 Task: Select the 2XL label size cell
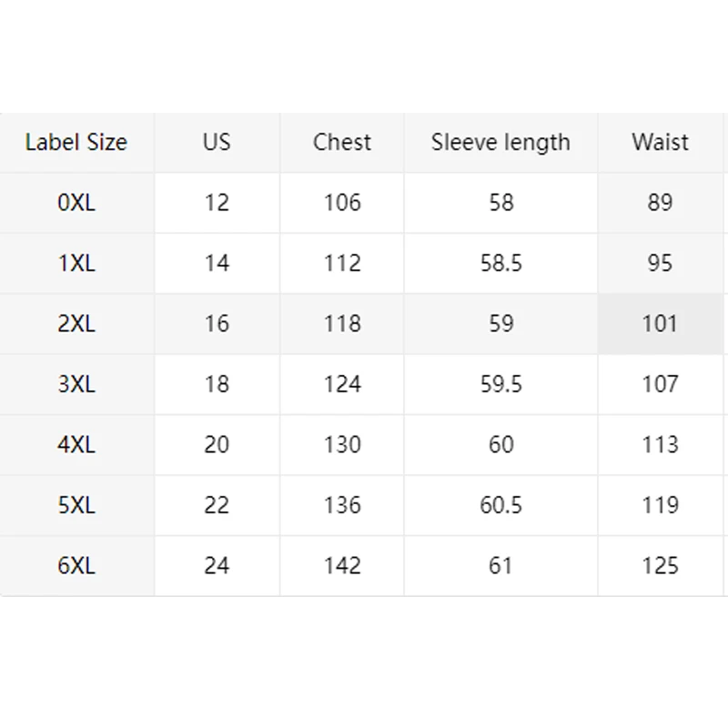click(76, 323)
